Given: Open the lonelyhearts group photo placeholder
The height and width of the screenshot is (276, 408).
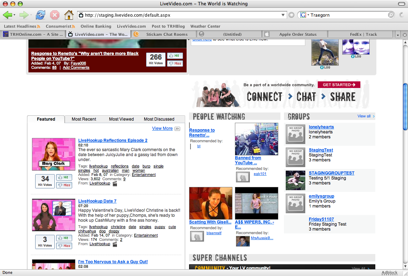Looking at the screenshot, I should pyautogui.click(x=295, y=134).
